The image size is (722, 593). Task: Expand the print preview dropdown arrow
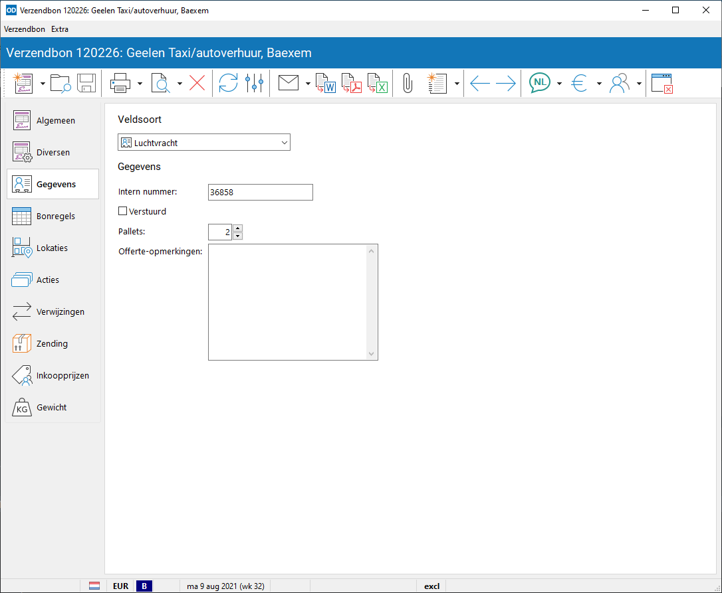(x=180, y=84)
